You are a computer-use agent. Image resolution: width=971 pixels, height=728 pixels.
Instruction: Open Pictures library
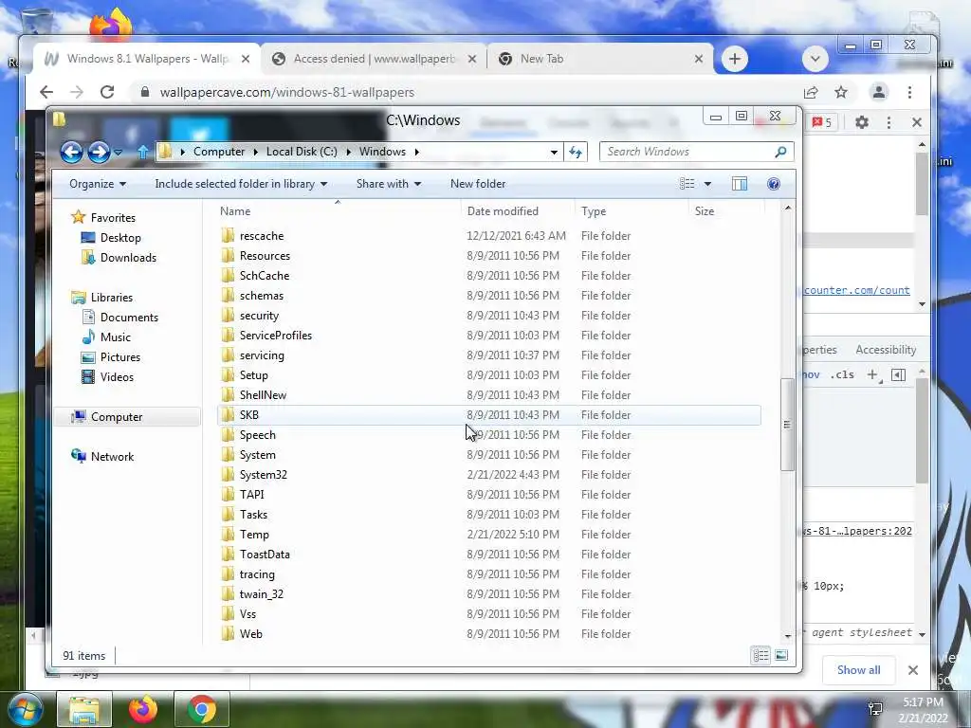tap(120, 357)
